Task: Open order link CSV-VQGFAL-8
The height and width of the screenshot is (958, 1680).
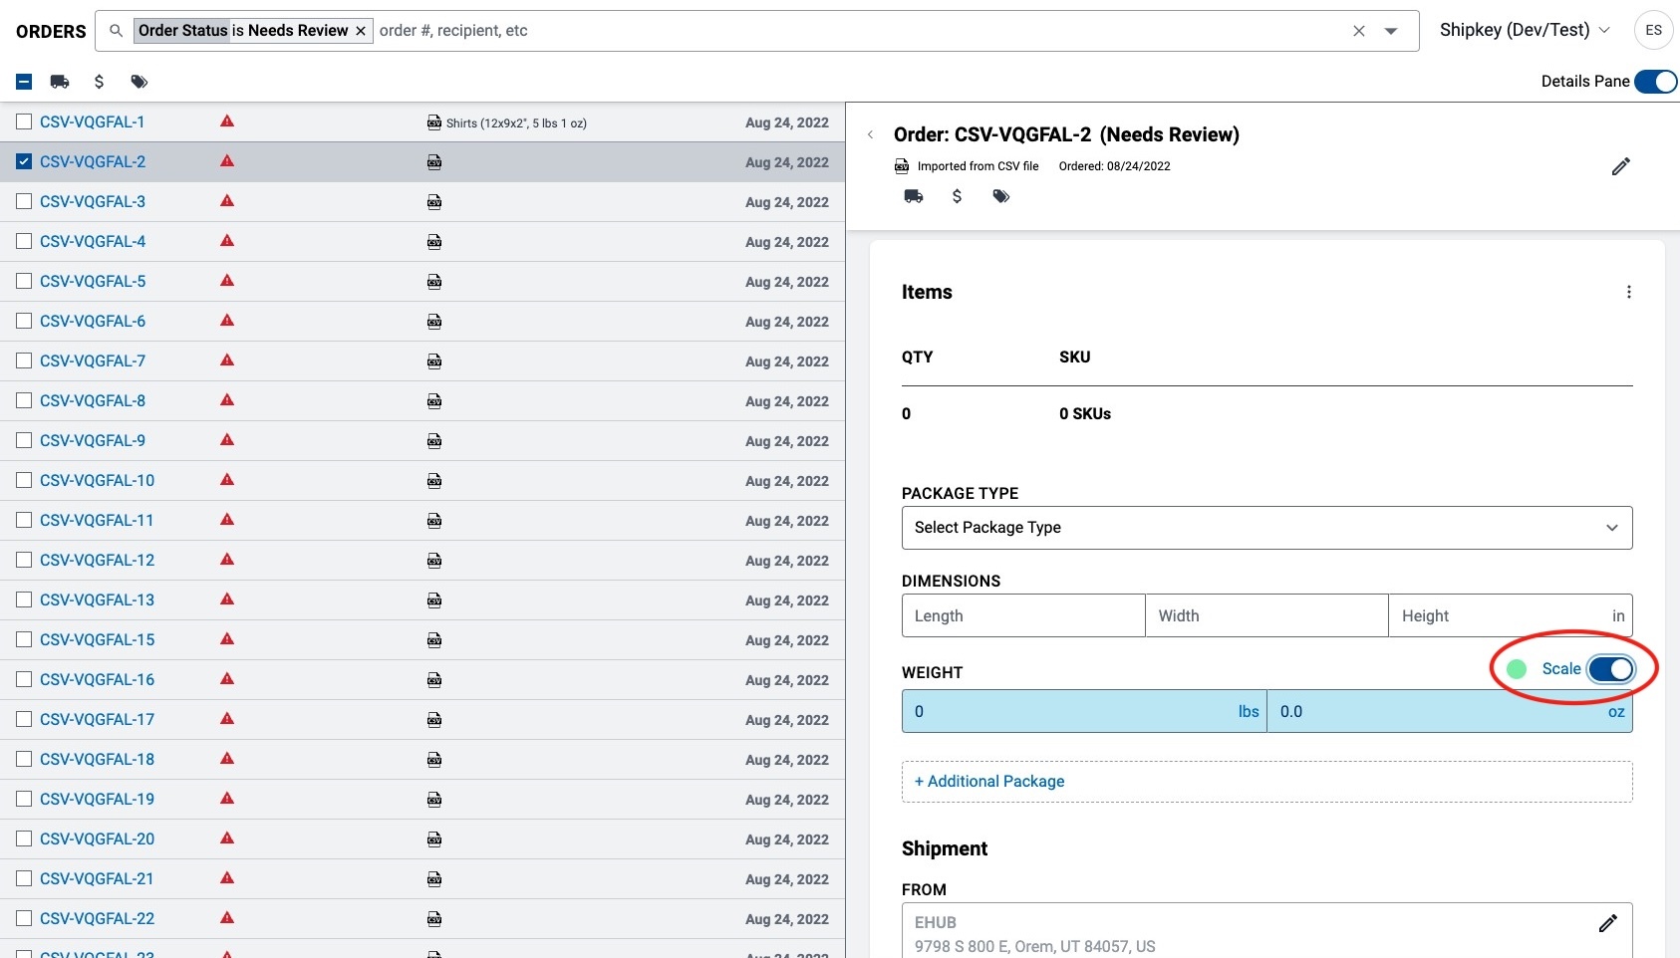Action: tap(93, 400)
